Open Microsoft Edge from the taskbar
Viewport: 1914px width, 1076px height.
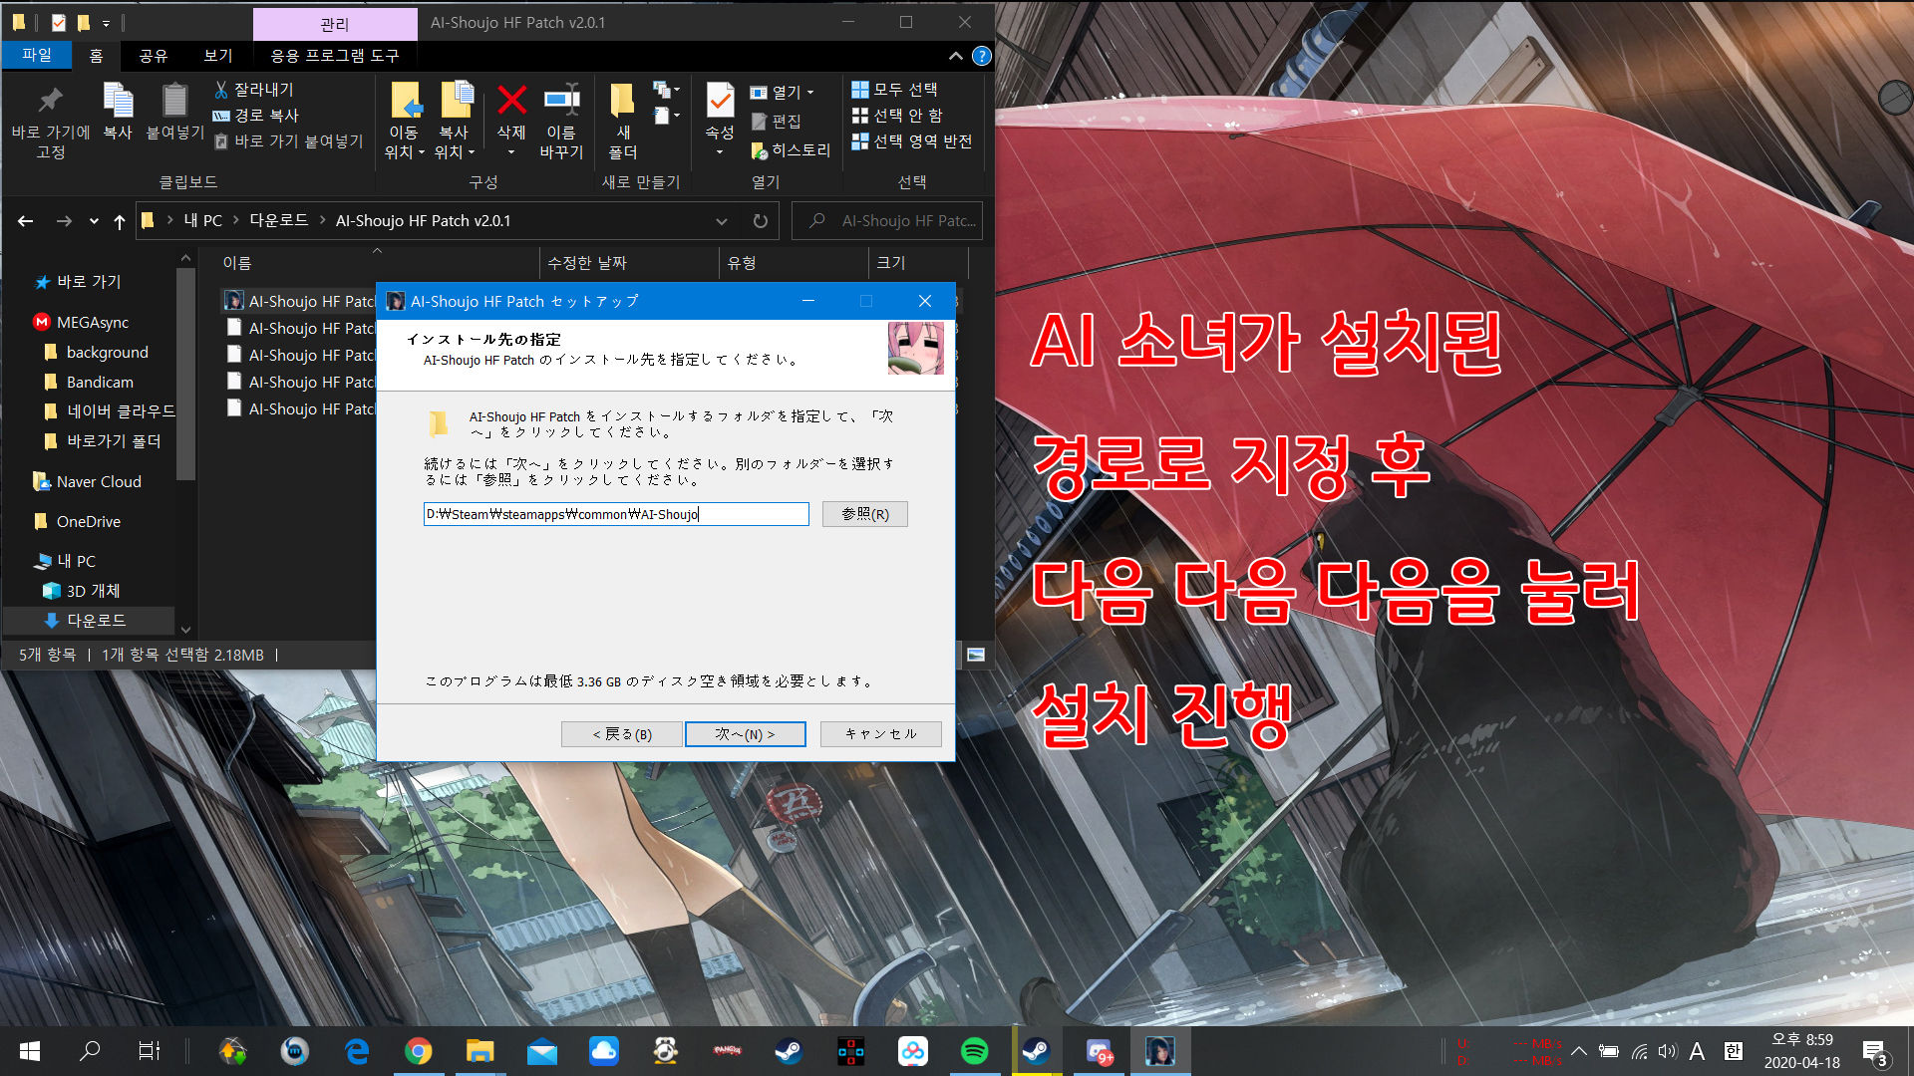(357, 1051)
